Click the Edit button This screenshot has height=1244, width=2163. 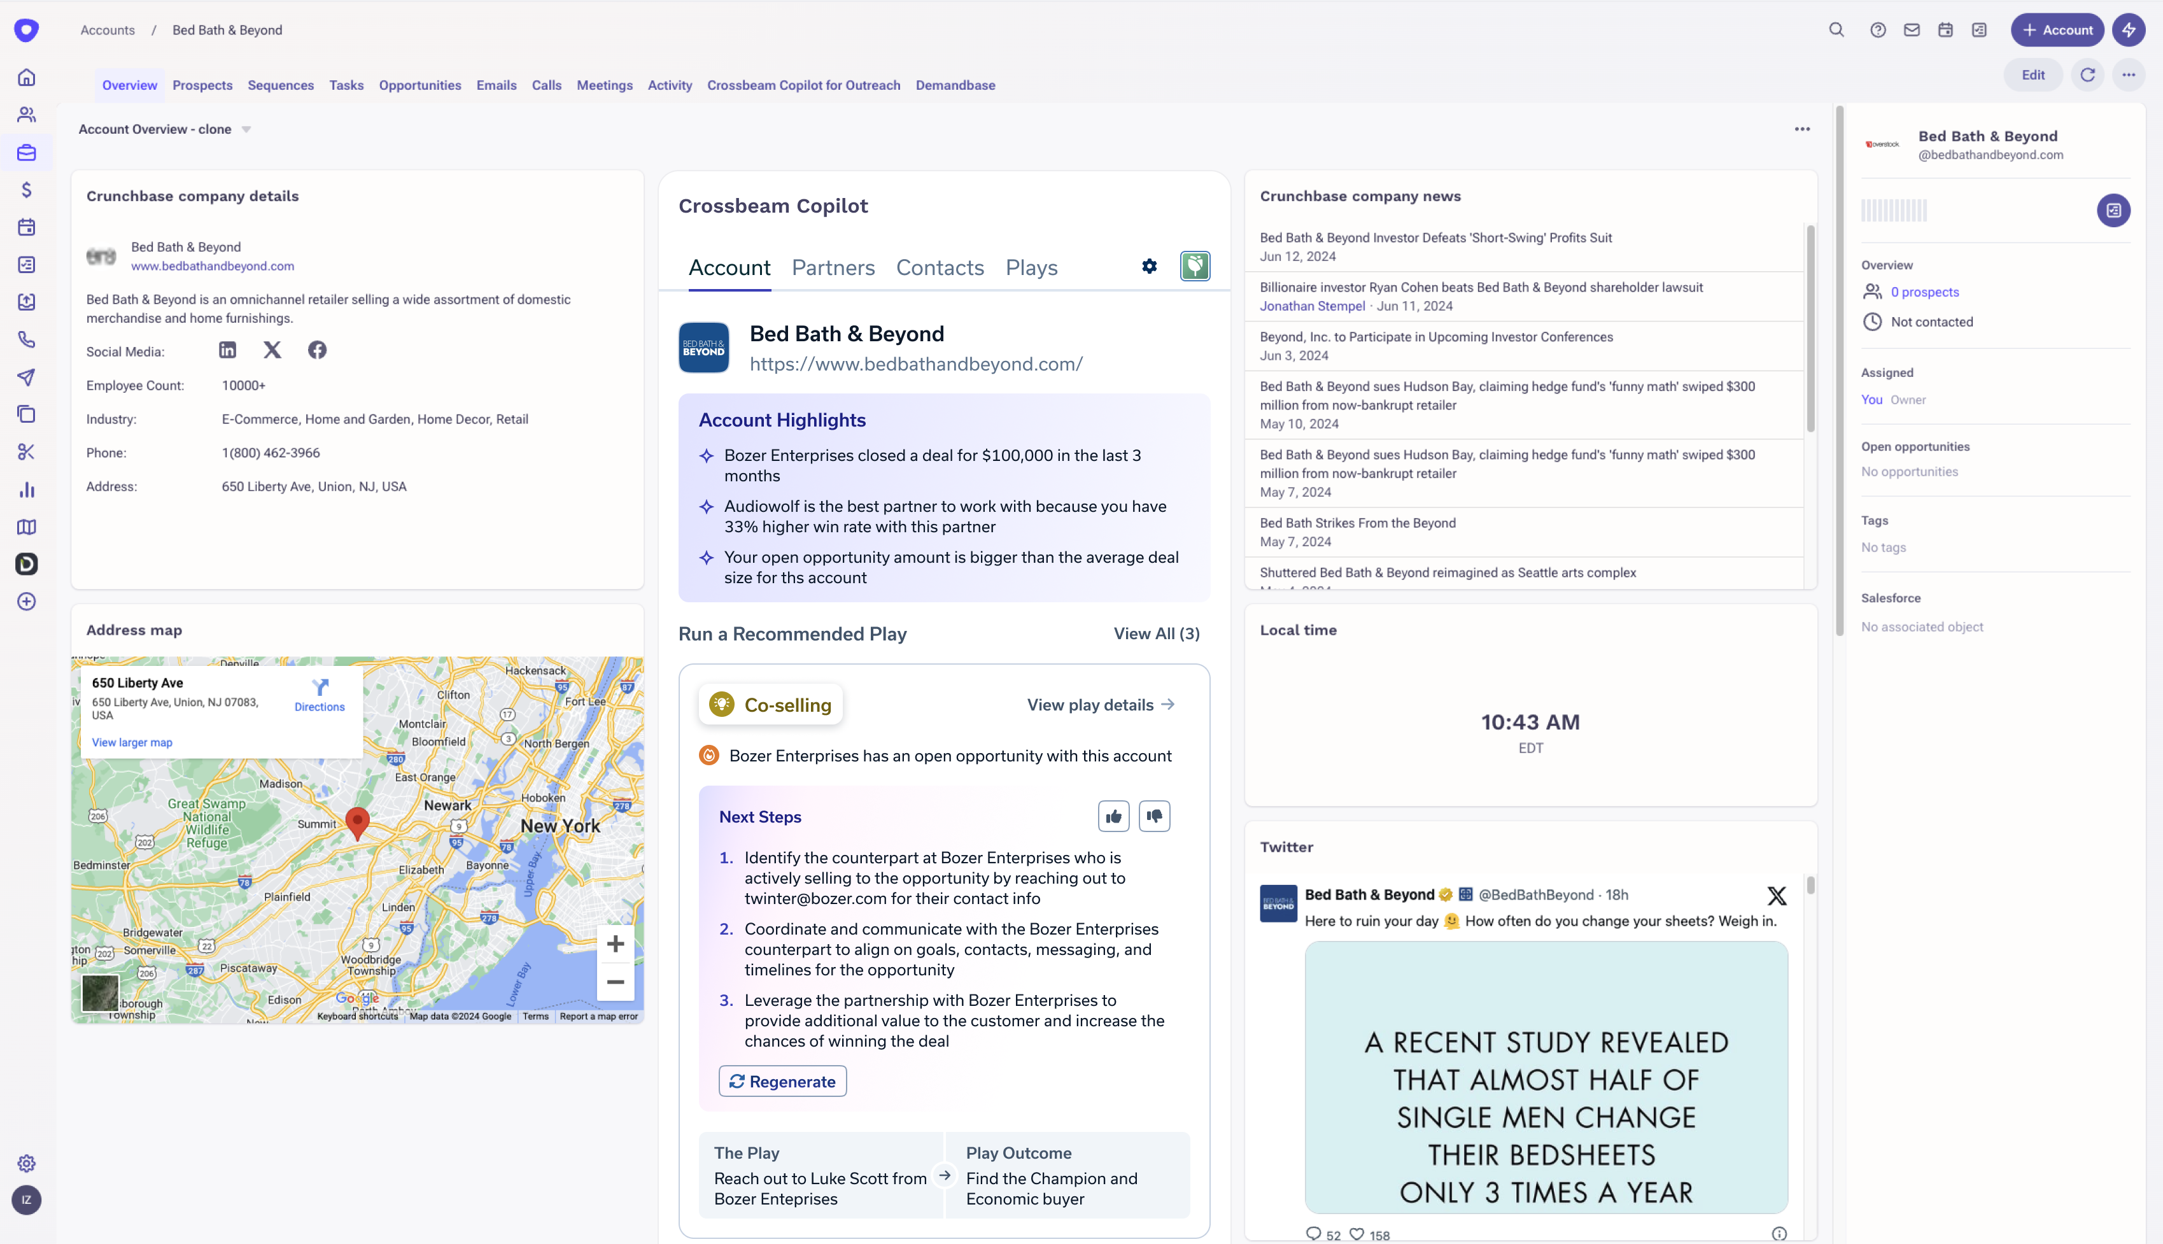tap(2033, 75)
